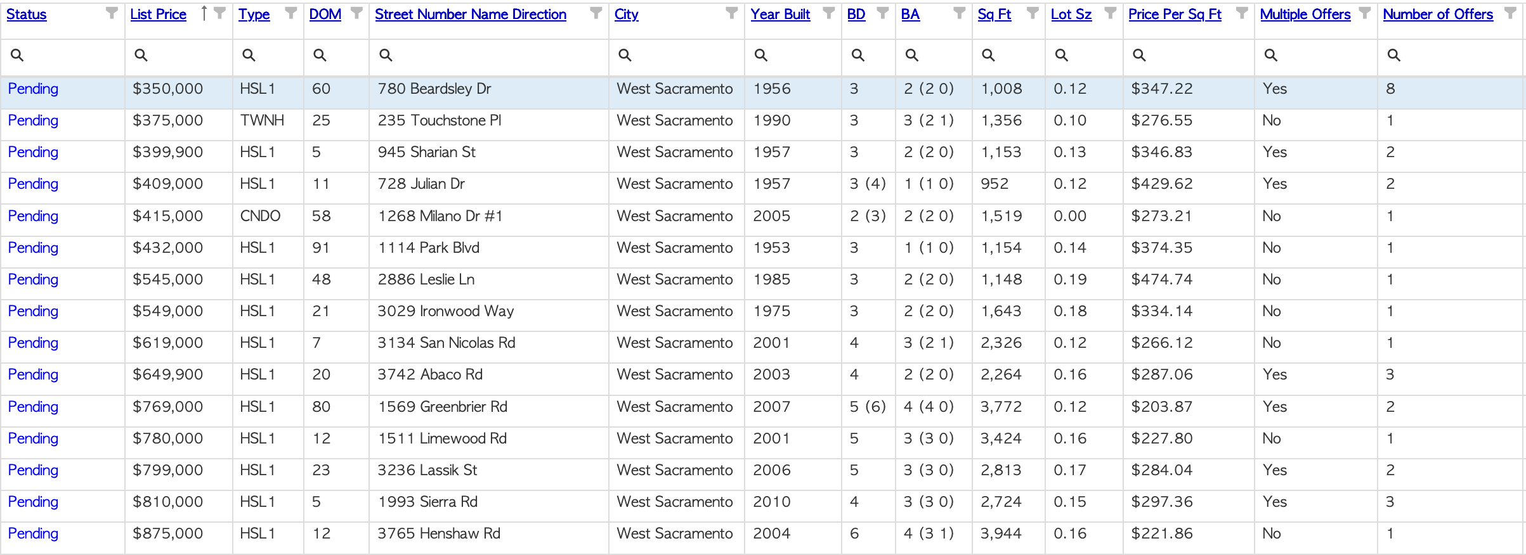Open the Lot Sz filter dropdown

pos(1111,13)
